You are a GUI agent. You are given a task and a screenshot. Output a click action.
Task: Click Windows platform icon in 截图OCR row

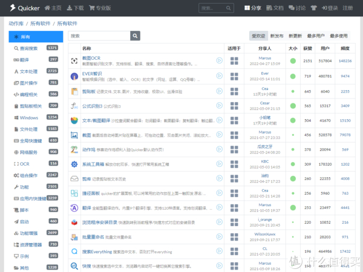pos(234,61)
